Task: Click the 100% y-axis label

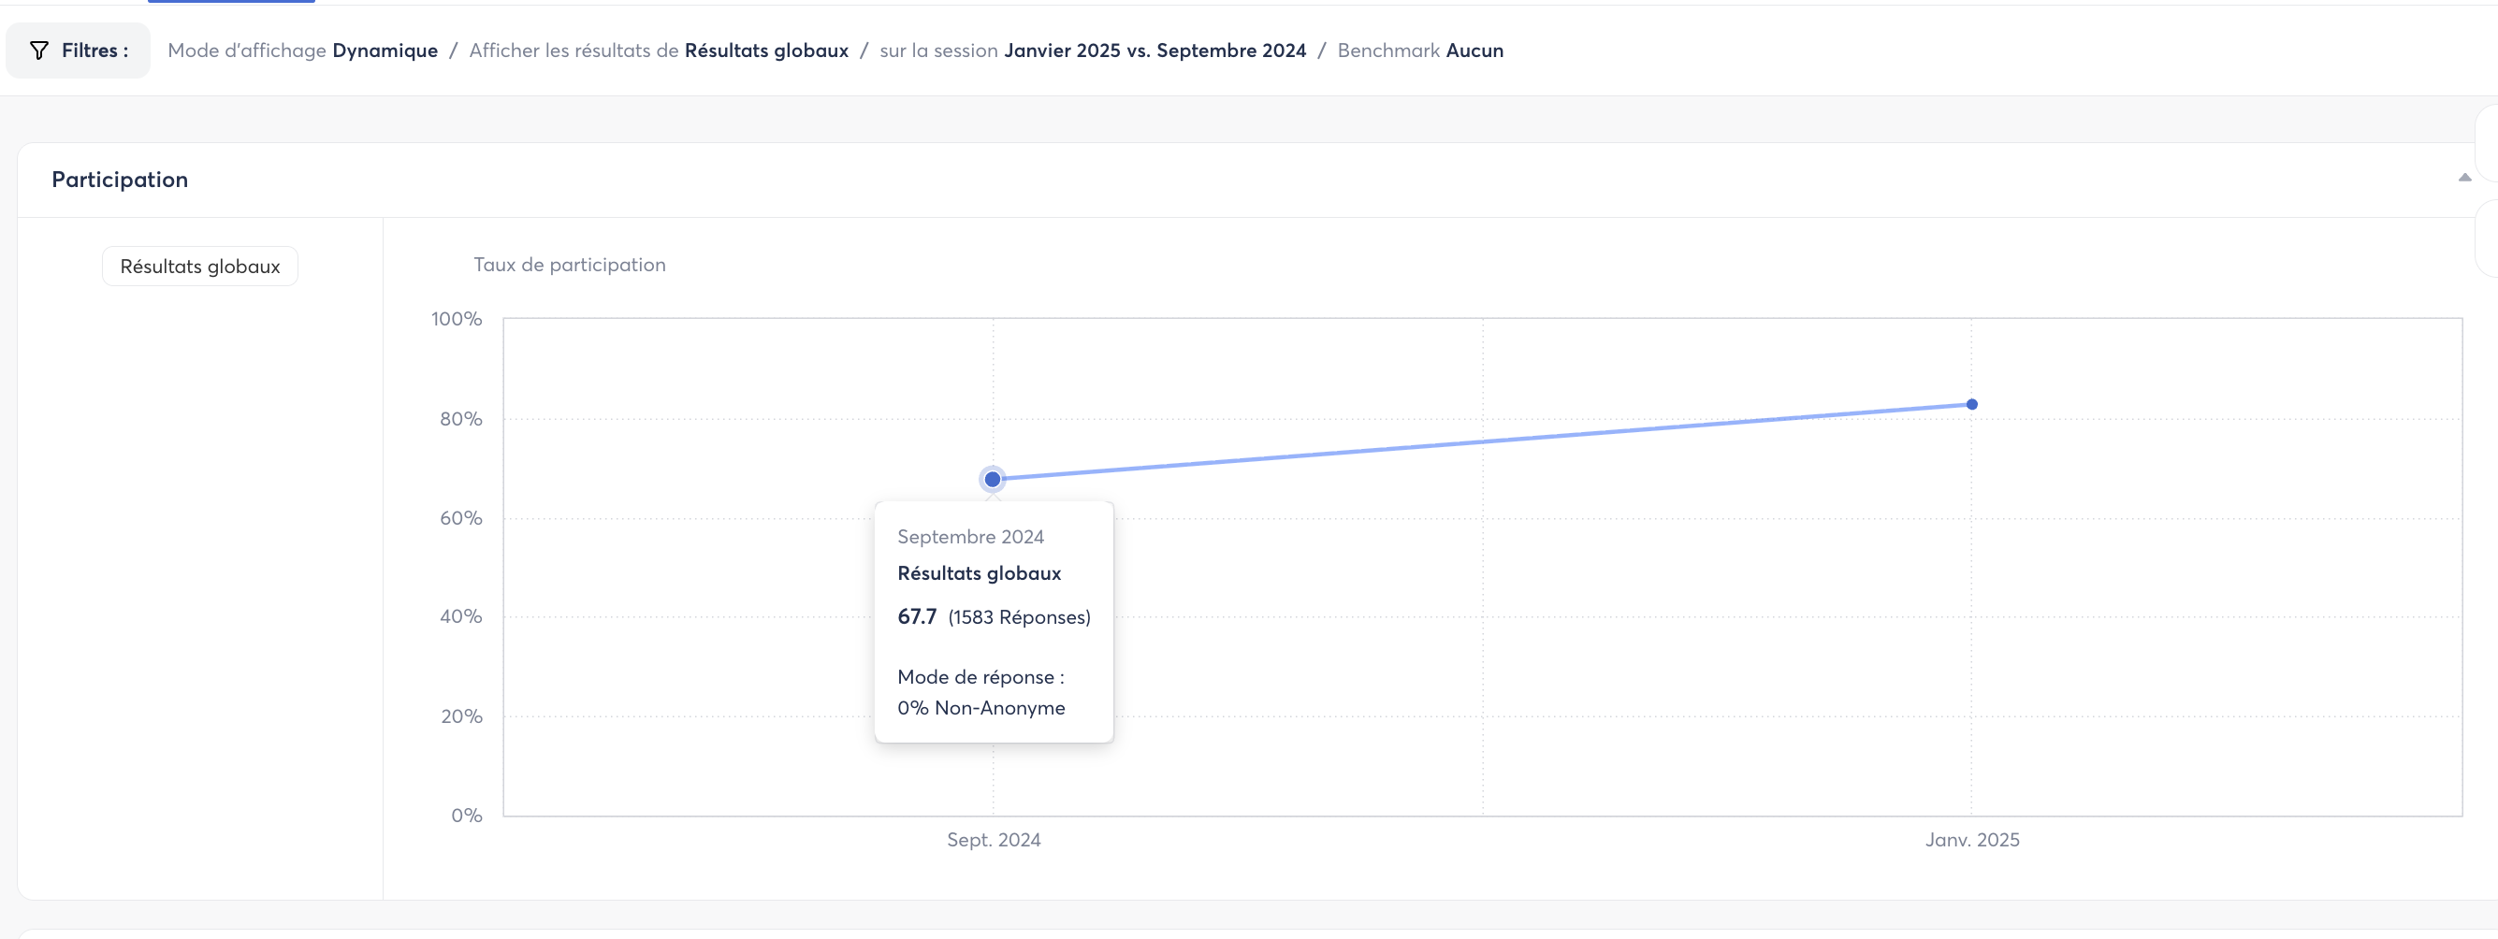Action: tap(456, 319)
